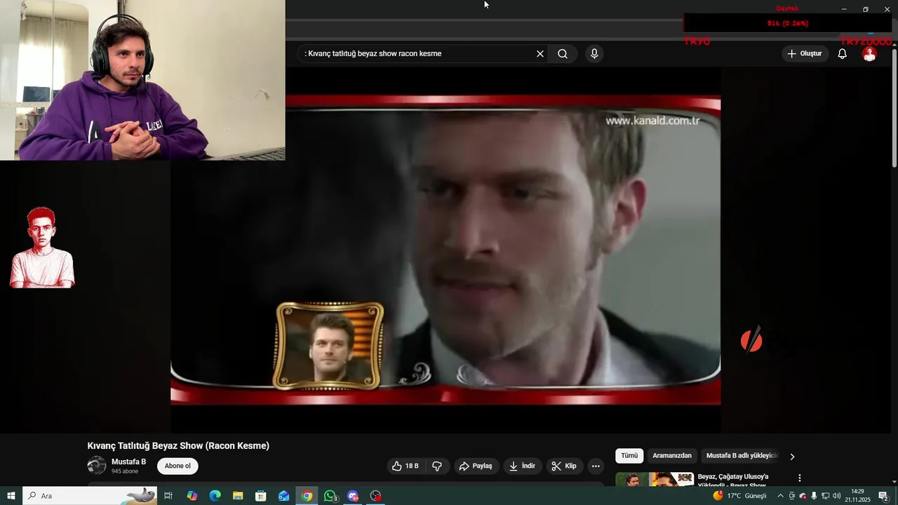Open the Discord taskbar icon
This screenshot has width=898, height=505.
353,496
